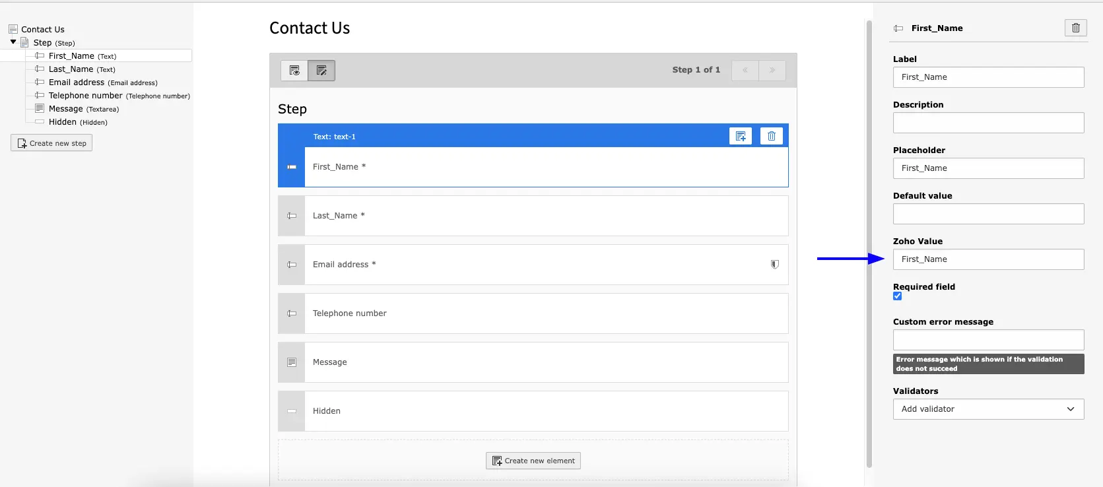This screenshot has height=487, width=1103.
Task: Click Create new step button
Action: (x=51, y=143)
